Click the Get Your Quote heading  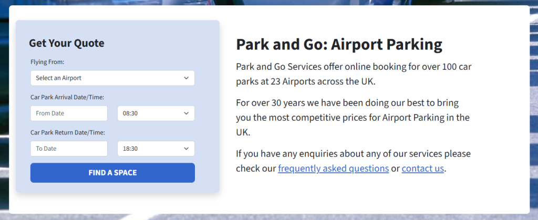coord(67,43)
